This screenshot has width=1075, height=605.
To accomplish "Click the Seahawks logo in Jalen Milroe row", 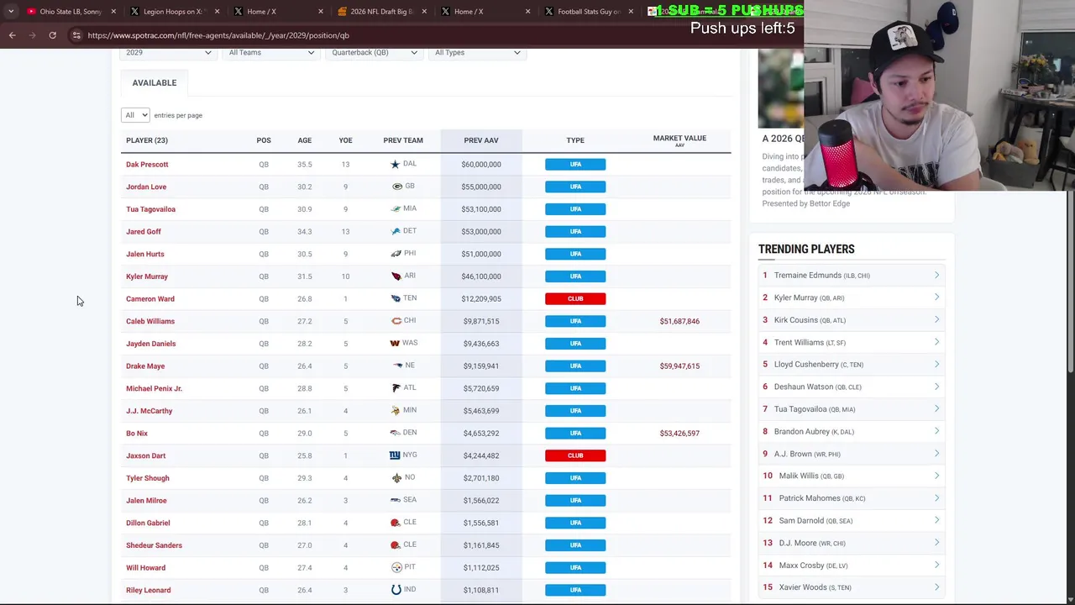I will pyautogui.click(x=395, y=500).
